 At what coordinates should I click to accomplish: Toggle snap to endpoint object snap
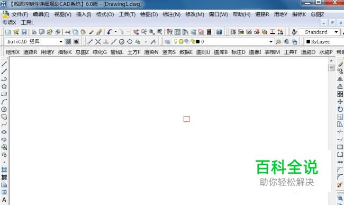90,41
